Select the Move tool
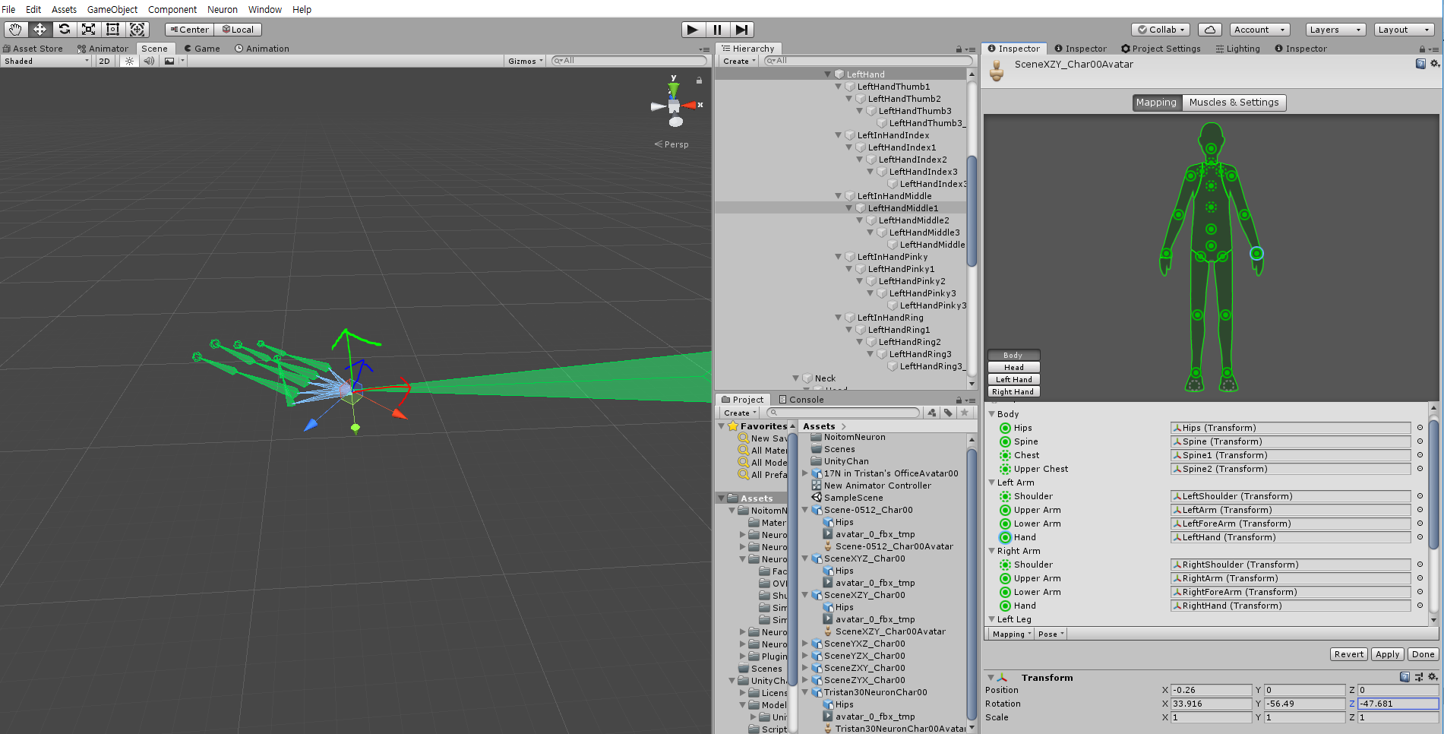This screenshot has height=734, width=1444. click(39, 30)
